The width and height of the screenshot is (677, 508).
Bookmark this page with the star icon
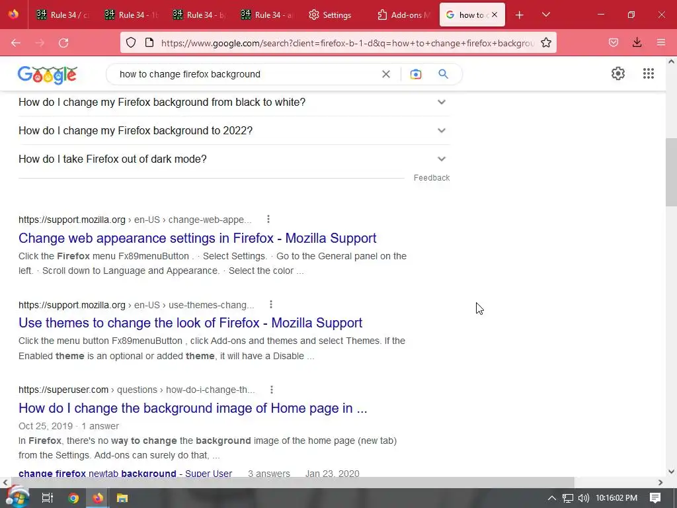[x=545, y=42]
